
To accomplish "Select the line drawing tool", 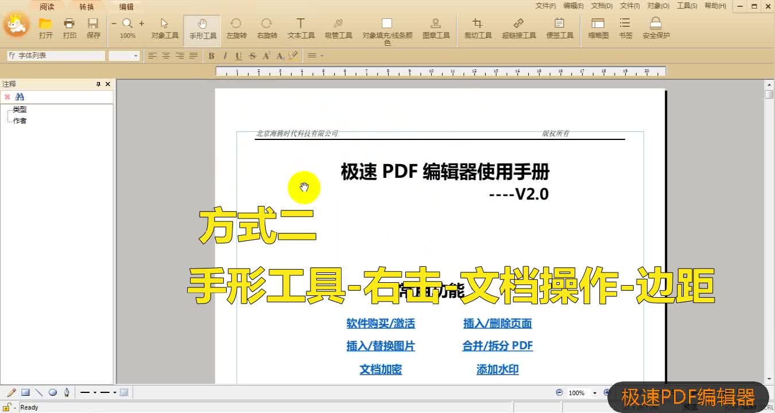I will point(39,392).
